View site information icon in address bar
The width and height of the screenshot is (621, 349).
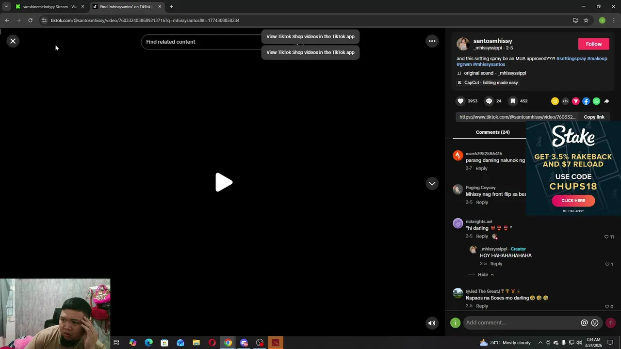click(44, 20)
